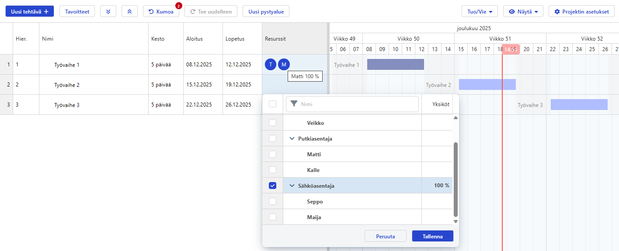Select the Veikko resource name
The width and height of the screenshot is (619, 251).
tap(316, 123)
